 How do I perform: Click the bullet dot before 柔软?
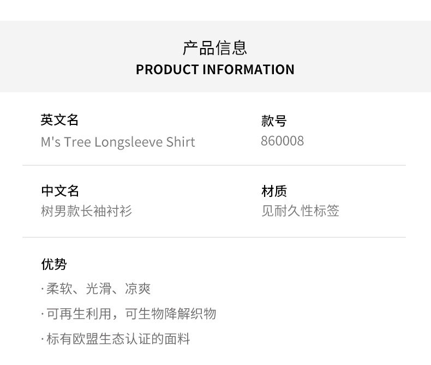tap(43, 290)
